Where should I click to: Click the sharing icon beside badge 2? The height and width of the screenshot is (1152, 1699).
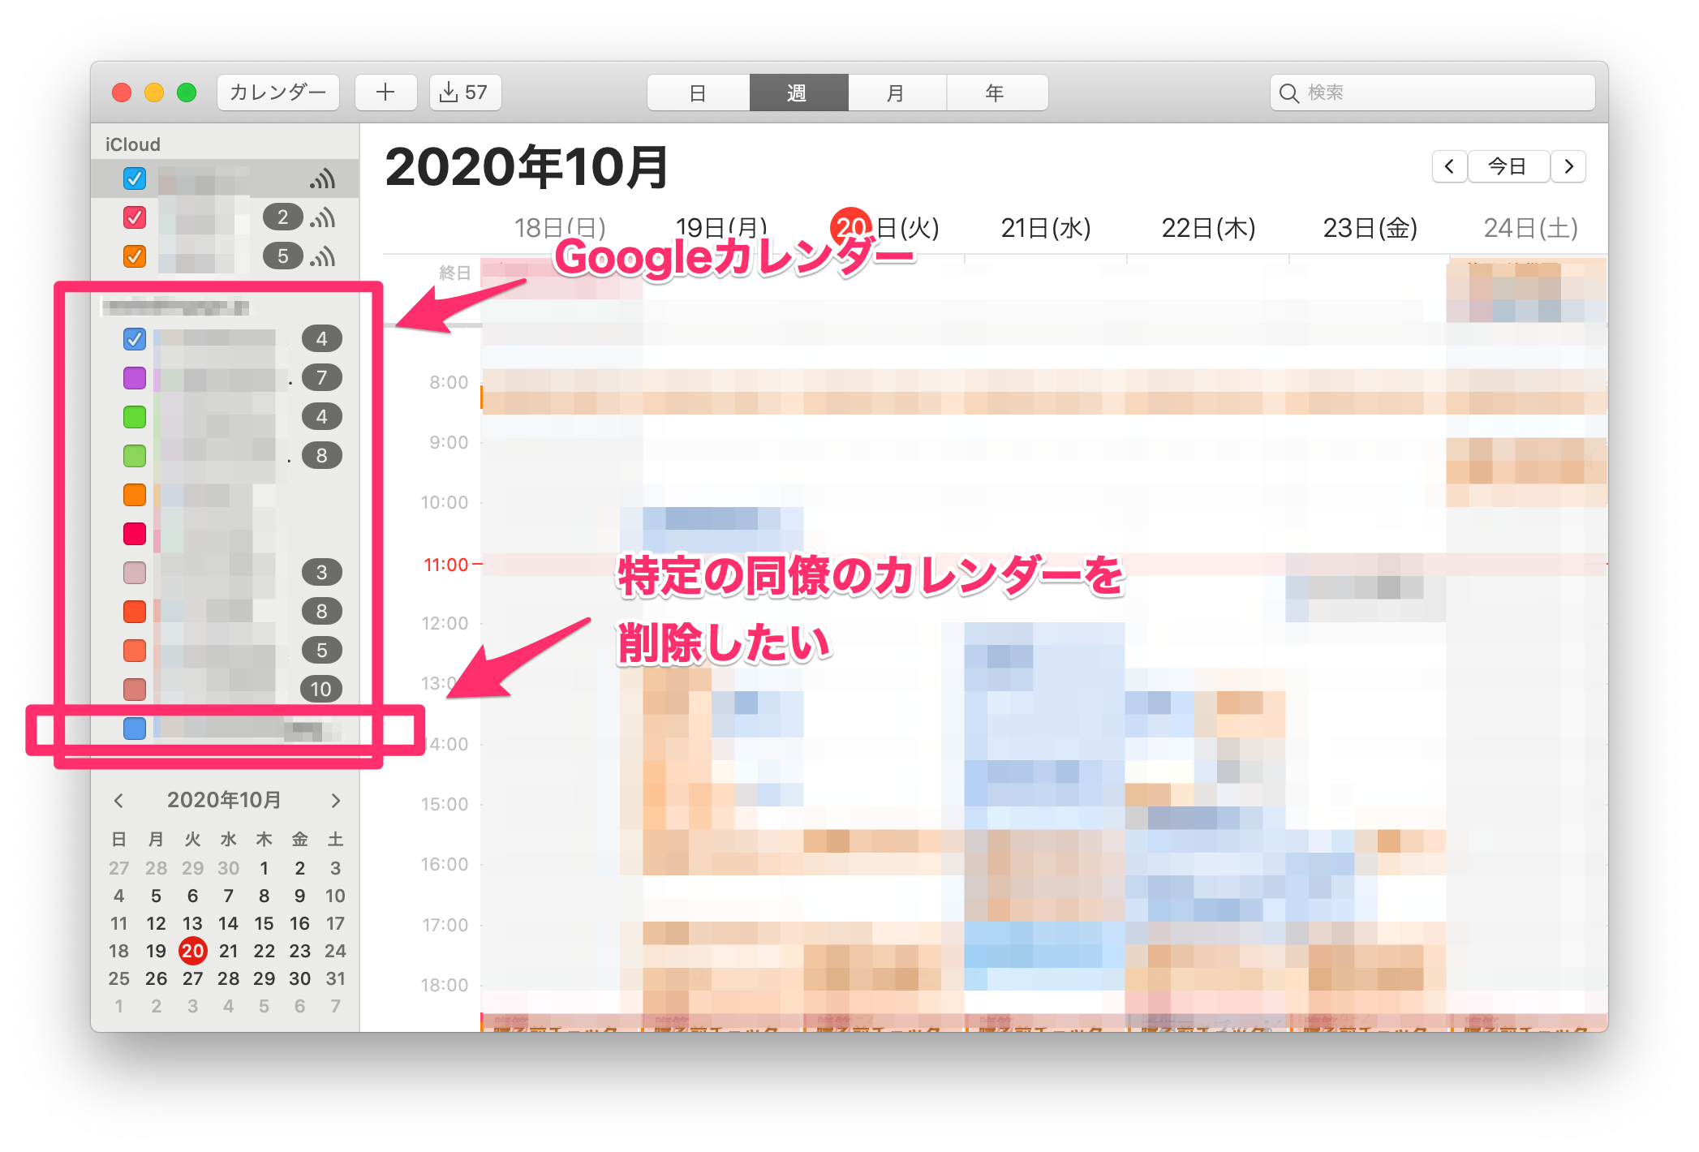(322, 218)
